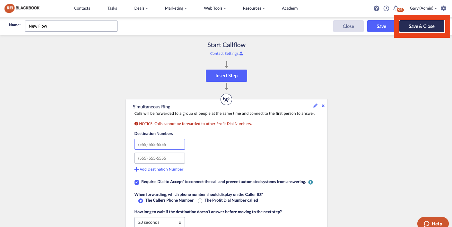Image resolution: width=452 pixels, height=227 pixels.
Task: Click the Simultaneous Ring antenna step icon
Action: click(226, 99)
